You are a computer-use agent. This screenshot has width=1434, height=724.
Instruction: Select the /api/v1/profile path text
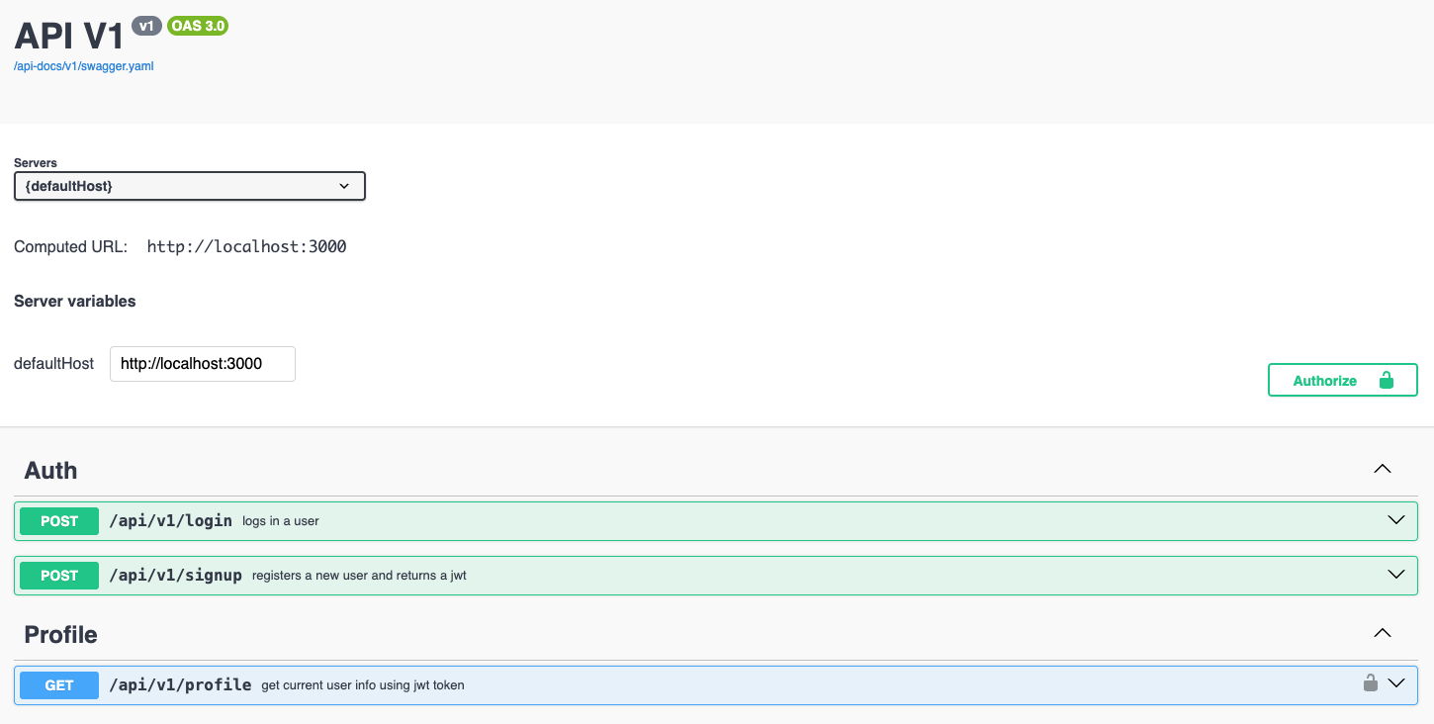pyautogui.click(x=180, y=684)
